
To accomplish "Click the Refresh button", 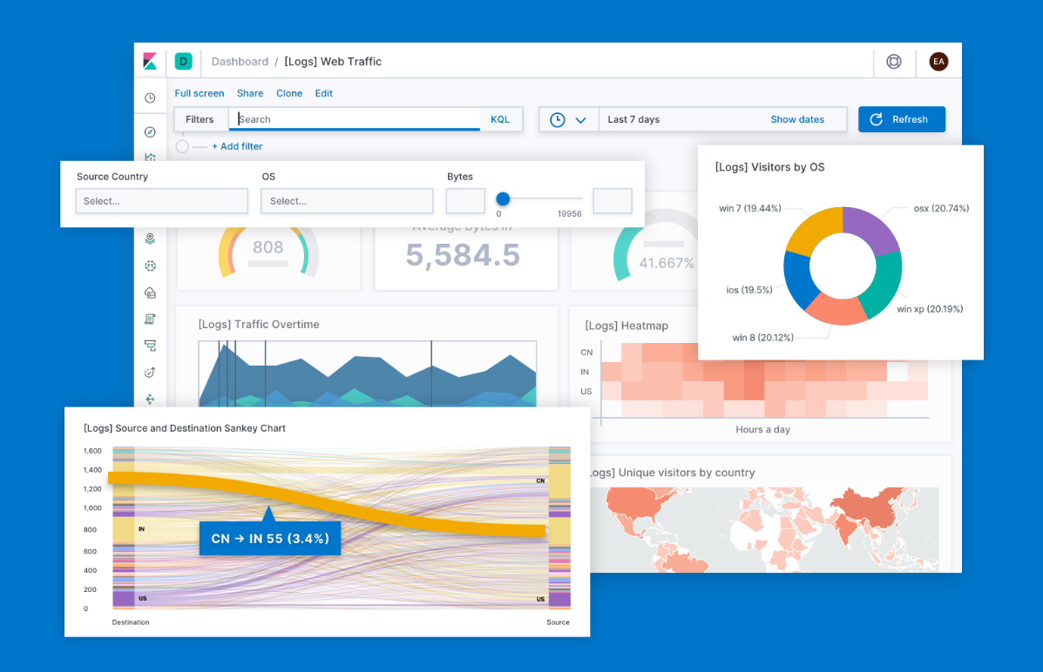I will pyautogui.click(x=901, y=119).
